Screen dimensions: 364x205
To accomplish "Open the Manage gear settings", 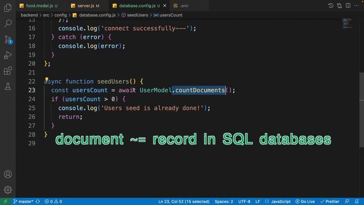I will [x=7, y=190].
